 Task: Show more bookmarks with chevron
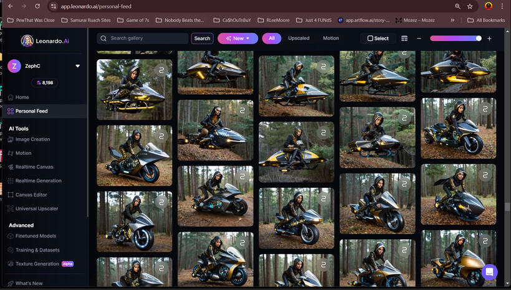(452, 20)
